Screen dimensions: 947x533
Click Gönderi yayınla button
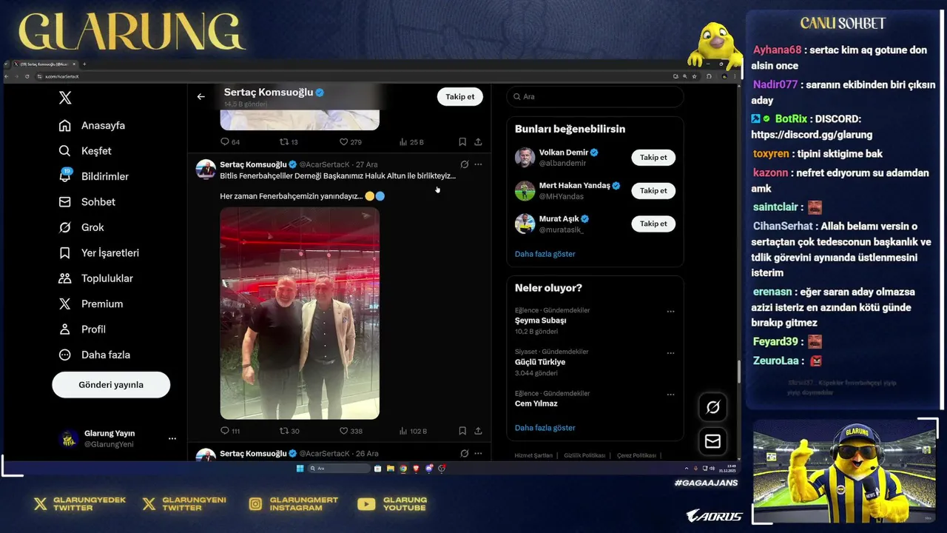coord(111,385)
